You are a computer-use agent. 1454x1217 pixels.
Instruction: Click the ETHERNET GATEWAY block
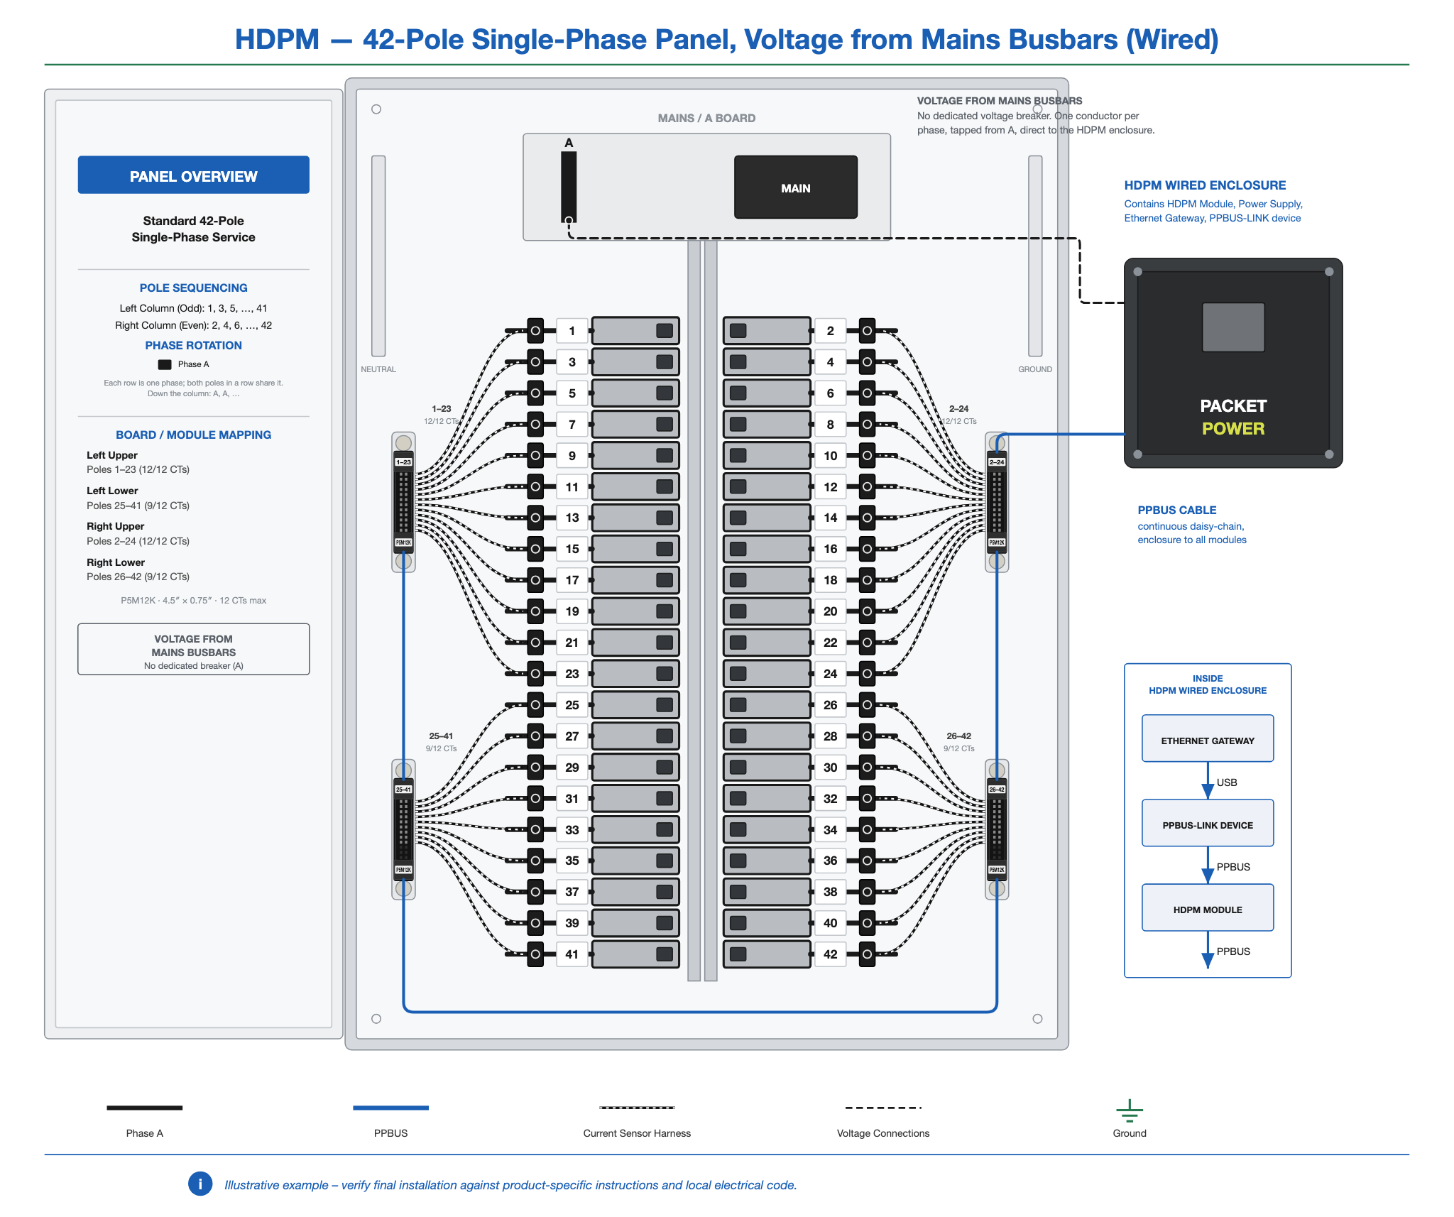pos(1208,738)
